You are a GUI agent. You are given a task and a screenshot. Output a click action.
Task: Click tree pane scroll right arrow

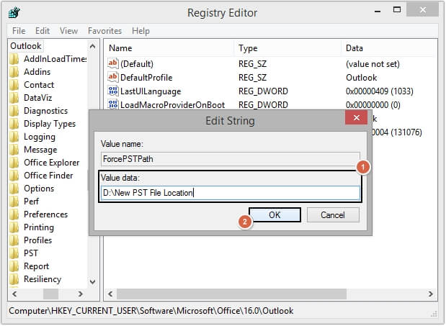(x=81, y=294)
